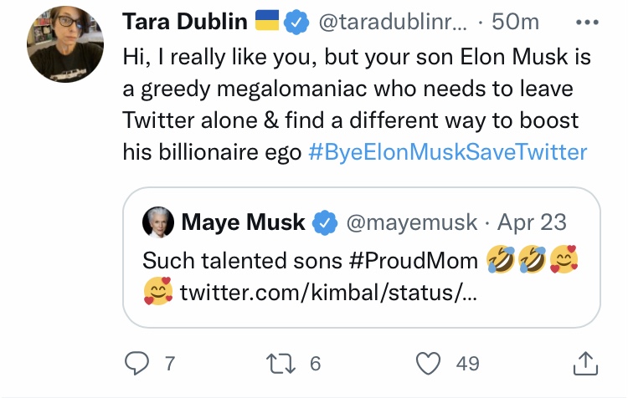Retweet using the retweet arrows icon
Screen dimensions: 628x398
point(281,363)
